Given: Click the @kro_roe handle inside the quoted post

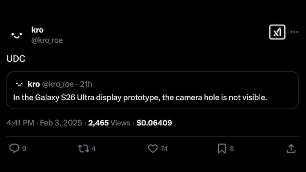Looking at the screenshot, I should 58,84.
